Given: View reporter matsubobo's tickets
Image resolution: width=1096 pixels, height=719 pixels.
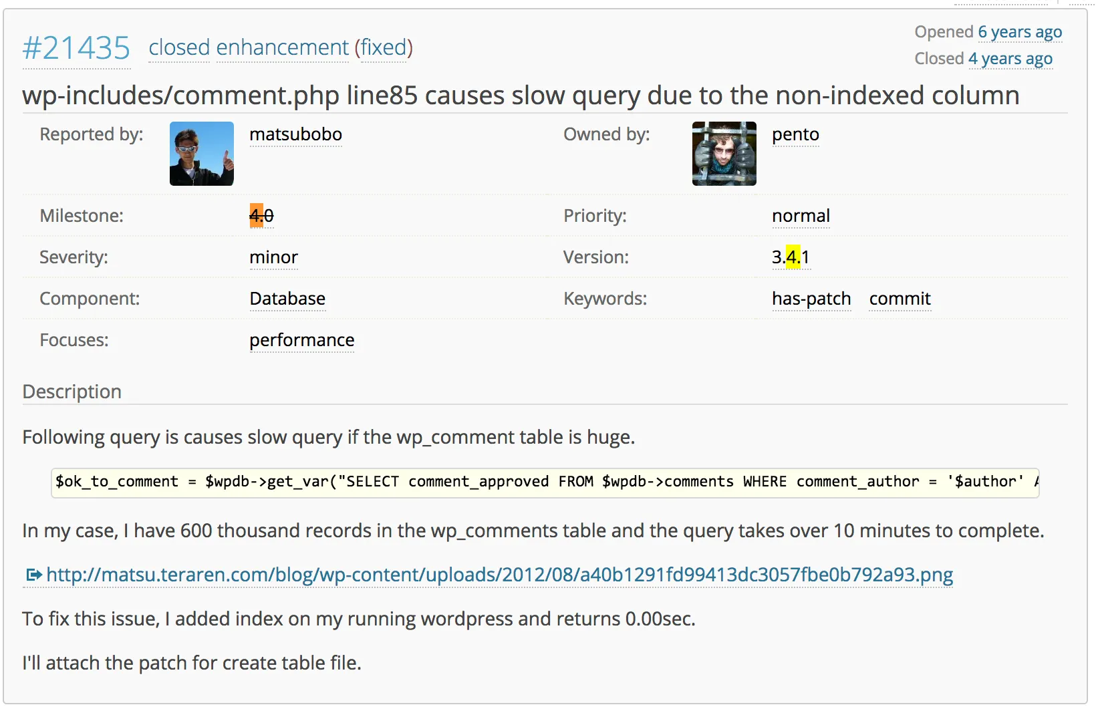Looking at the screenshot, I should coord(295,134).
